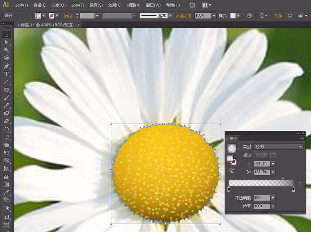Choose the Blob Brush tool
311x232 pixels.
point(6,113)
